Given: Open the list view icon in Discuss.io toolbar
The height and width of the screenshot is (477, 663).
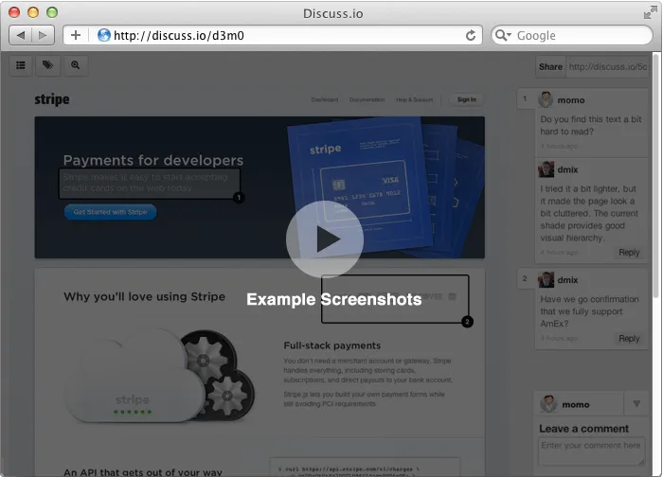Looking at the screenshot, I should [21, 65].
